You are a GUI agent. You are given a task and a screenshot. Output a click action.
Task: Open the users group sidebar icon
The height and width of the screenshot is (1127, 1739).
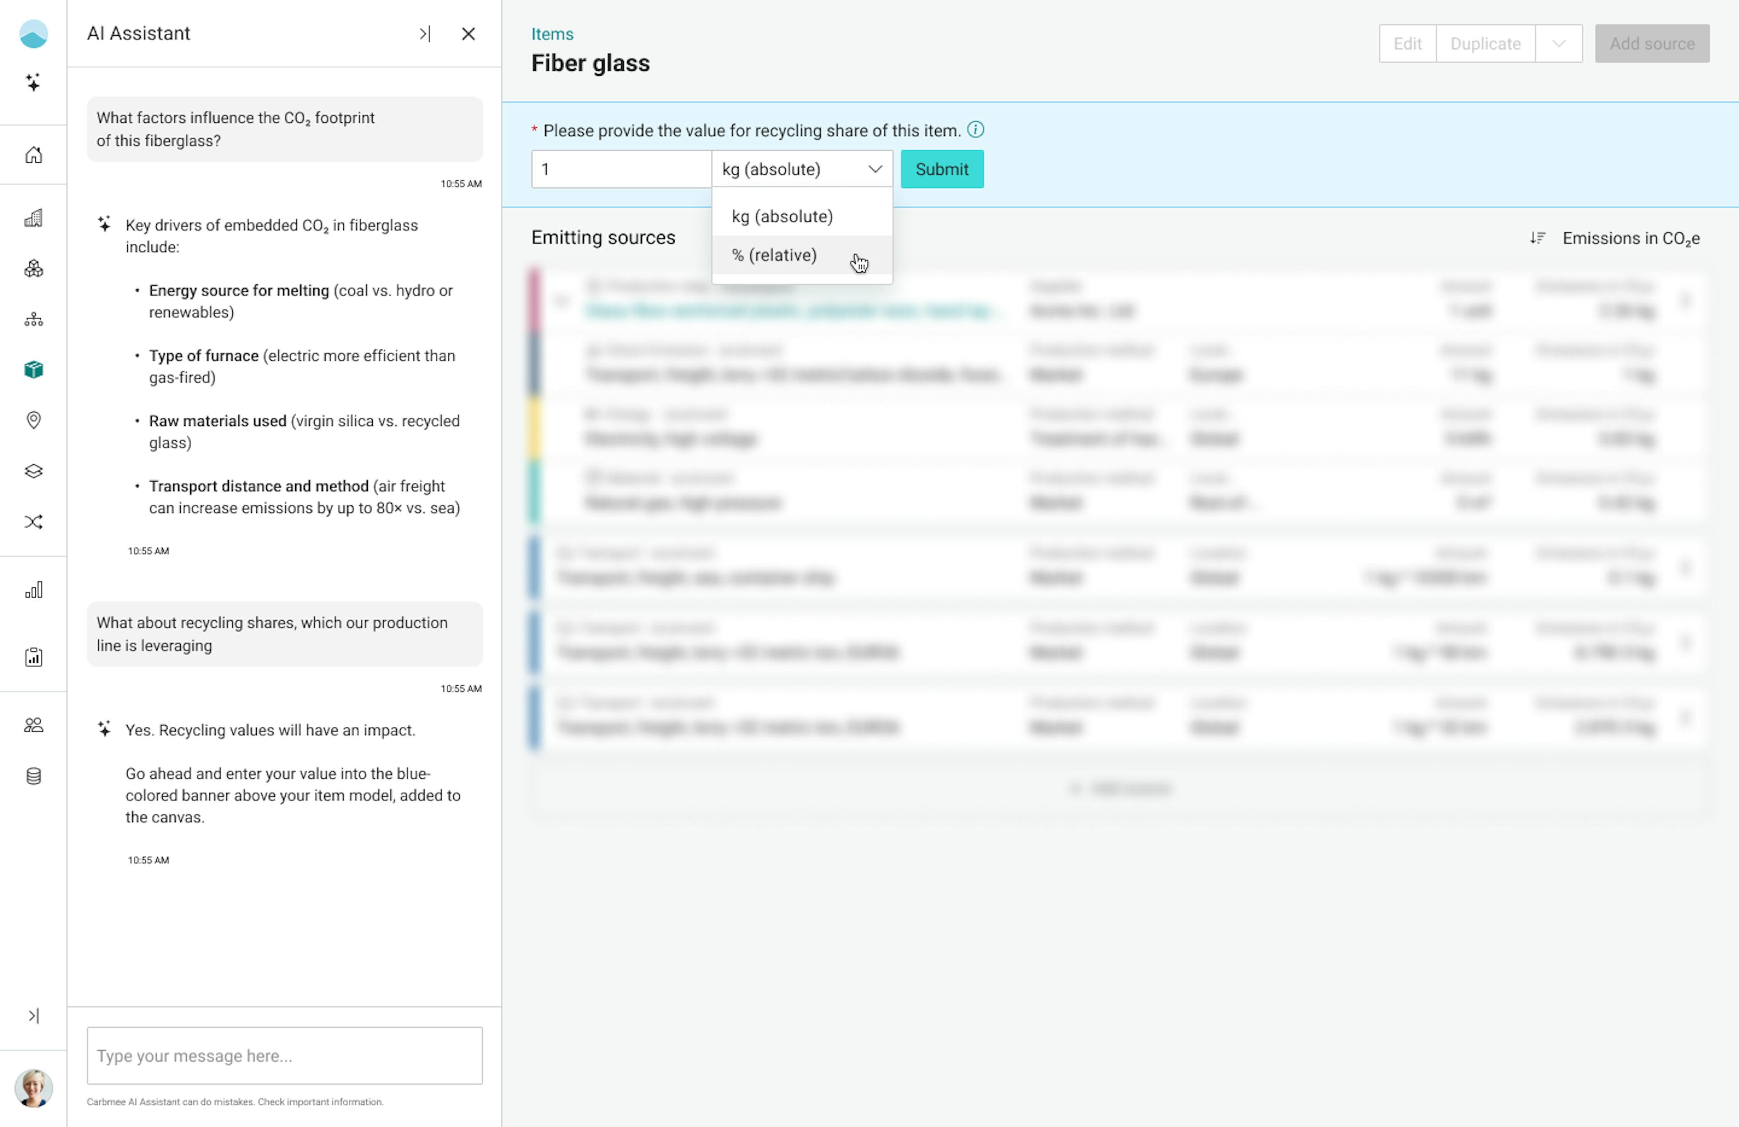click(x=34, y=725)
